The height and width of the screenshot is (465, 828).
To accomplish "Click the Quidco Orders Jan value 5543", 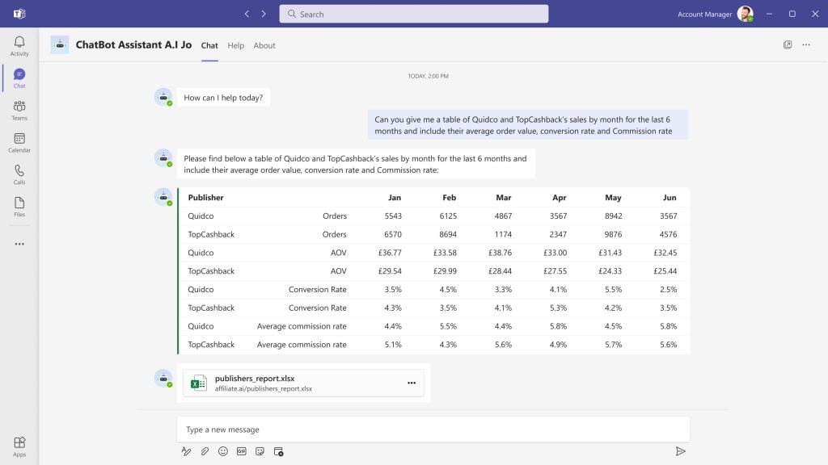I will coord(393,216).
